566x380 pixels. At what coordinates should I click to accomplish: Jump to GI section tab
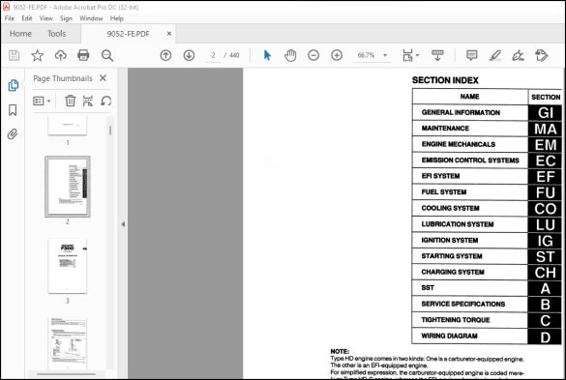pyautogui.click(x=546, y=112)
